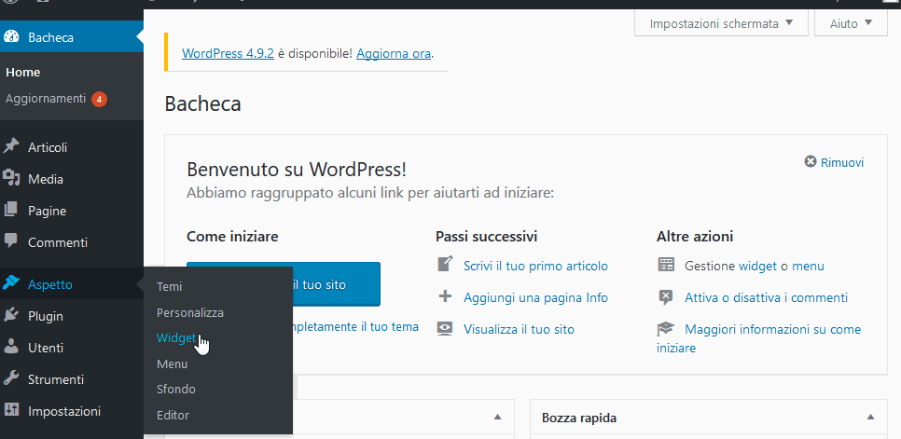Screen dimensions: 901x439
Task: Click the monitor icon beside Visualizza il tuo sito
Action: click(x=445, y=329)
